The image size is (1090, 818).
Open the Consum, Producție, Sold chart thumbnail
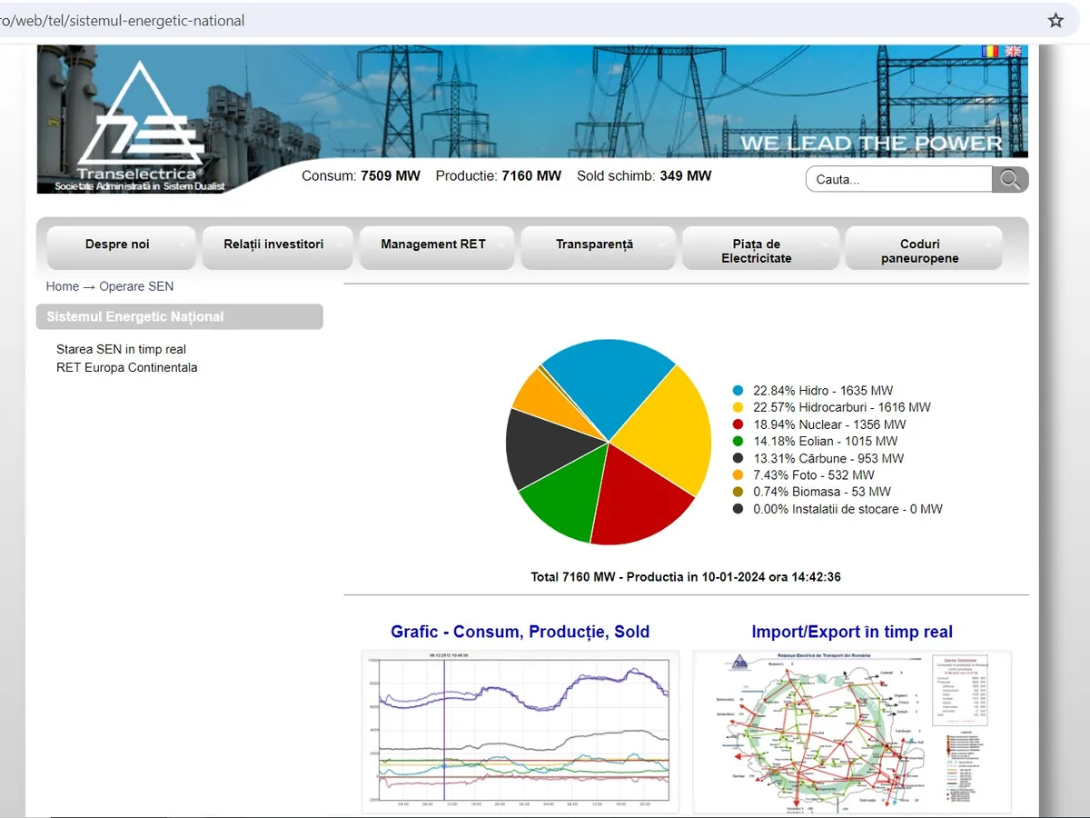point(520,732)
